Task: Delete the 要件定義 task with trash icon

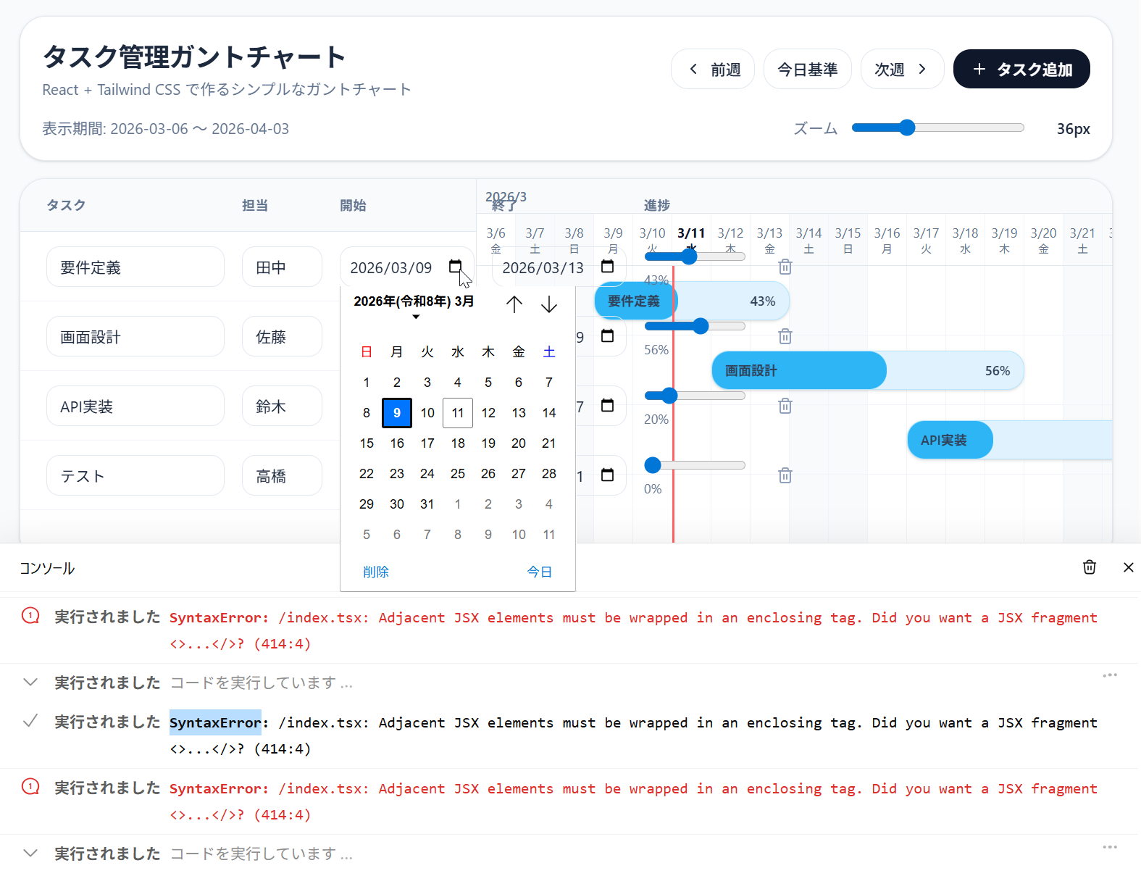Action: click(785, 267)
